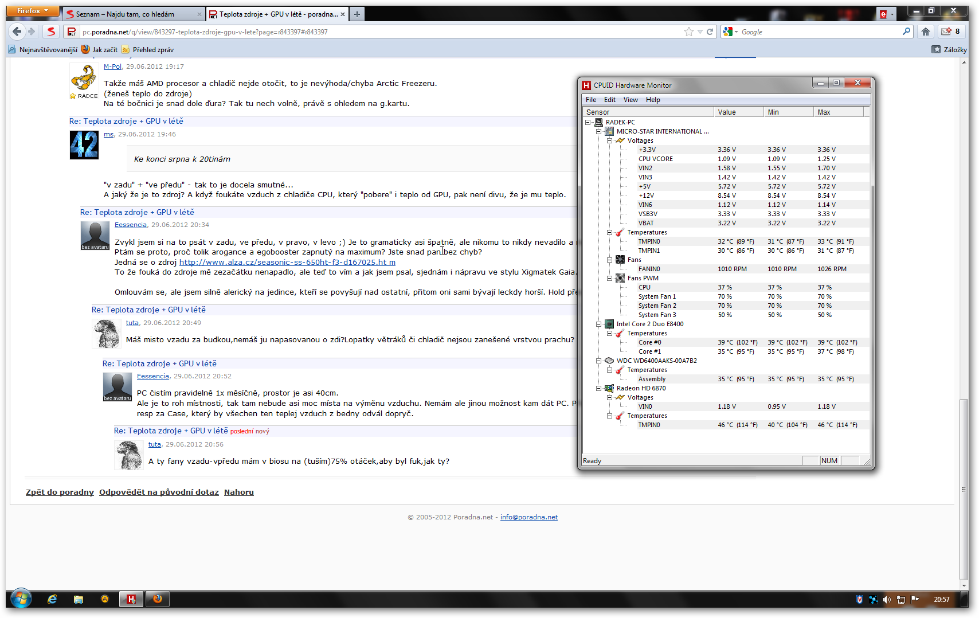
Task: Collapse the Intel Core 2 Duo E8400 node
Action: click(x=598, y=324)
